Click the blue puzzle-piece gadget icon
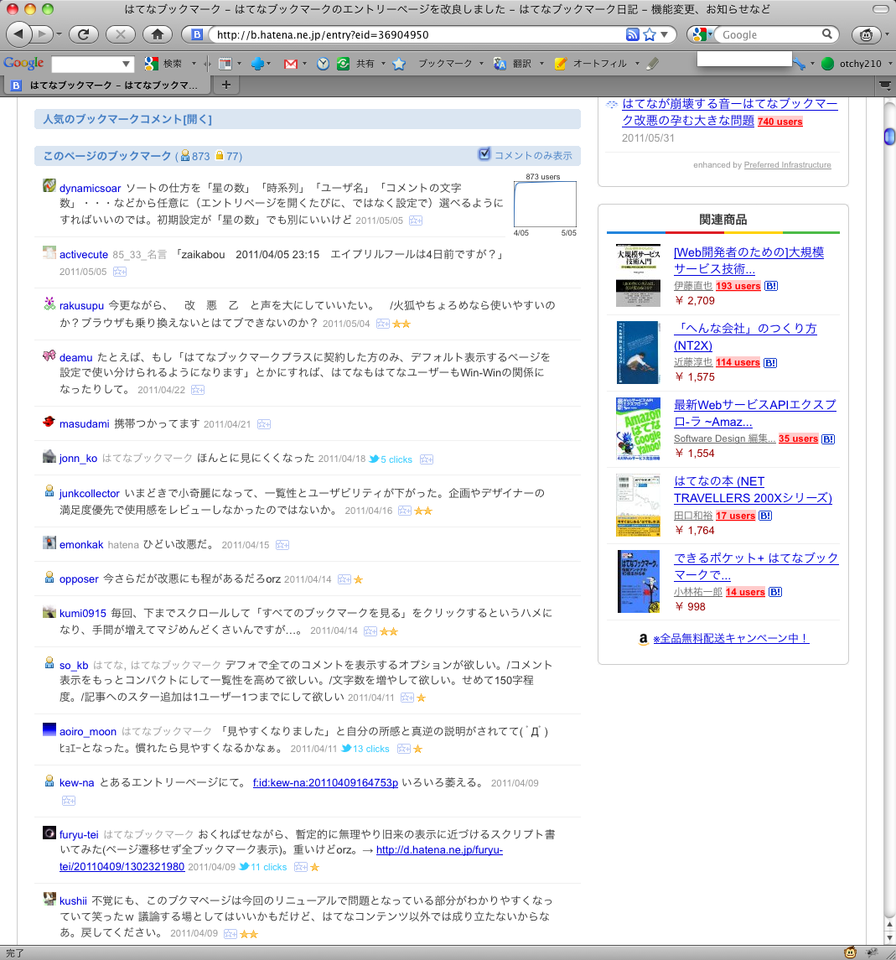896x960 pixels. pos(257,64)
